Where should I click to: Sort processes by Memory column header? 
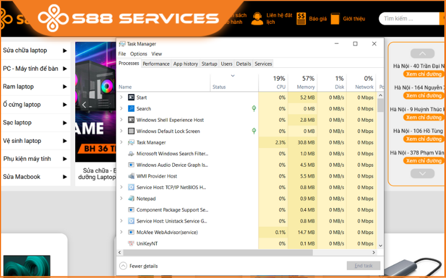coord(303,82)
